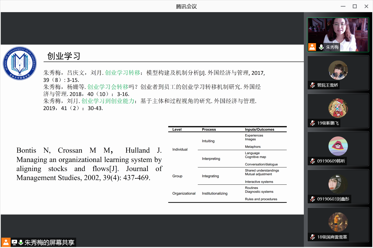Click the orange person icon in bottom-left bar

6,242
